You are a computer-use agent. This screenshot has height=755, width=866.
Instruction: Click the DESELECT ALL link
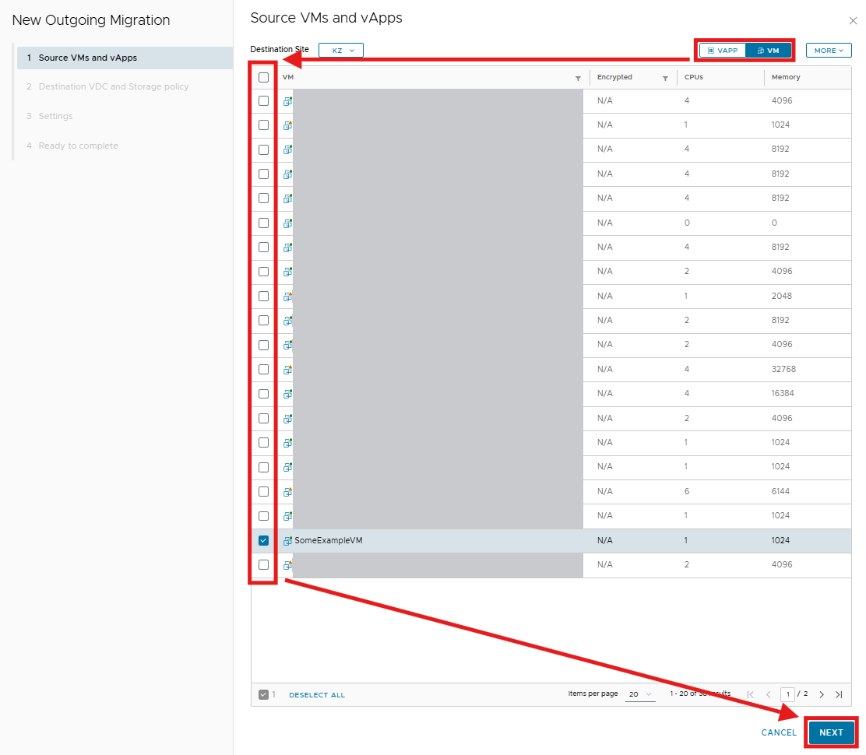click(317, 695)
